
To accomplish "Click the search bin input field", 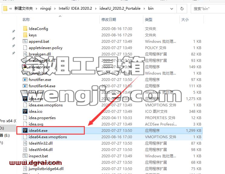I will pos(208,8).
